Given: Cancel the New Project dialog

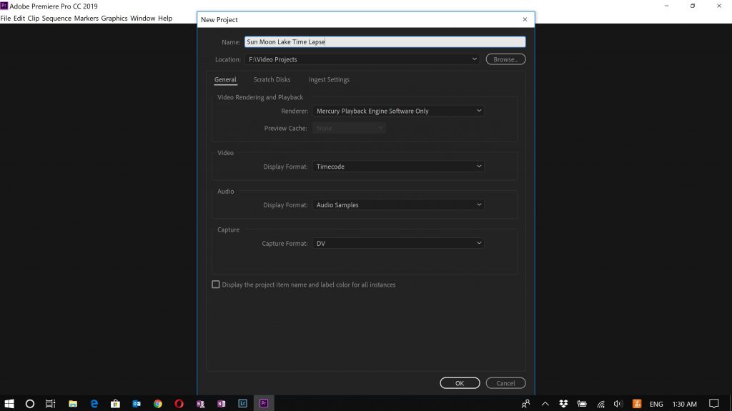Looking at the screenshot, I should [x=505, y=383].
